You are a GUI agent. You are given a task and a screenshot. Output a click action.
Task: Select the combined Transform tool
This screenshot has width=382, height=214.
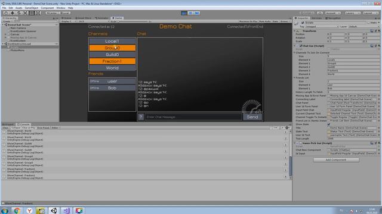(38, 13)
